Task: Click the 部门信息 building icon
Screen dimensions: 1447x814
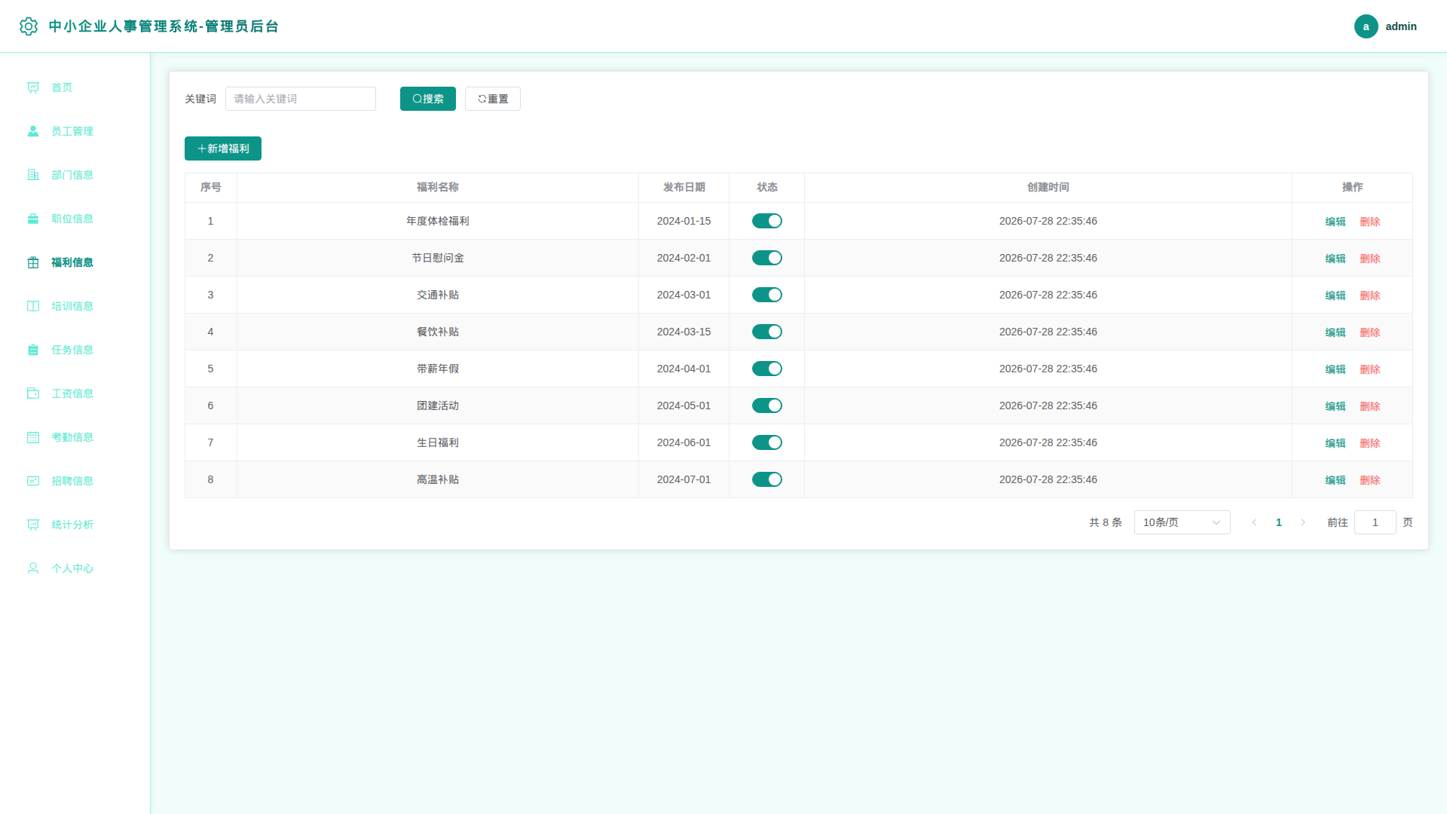Action: (x=33, y=175)
